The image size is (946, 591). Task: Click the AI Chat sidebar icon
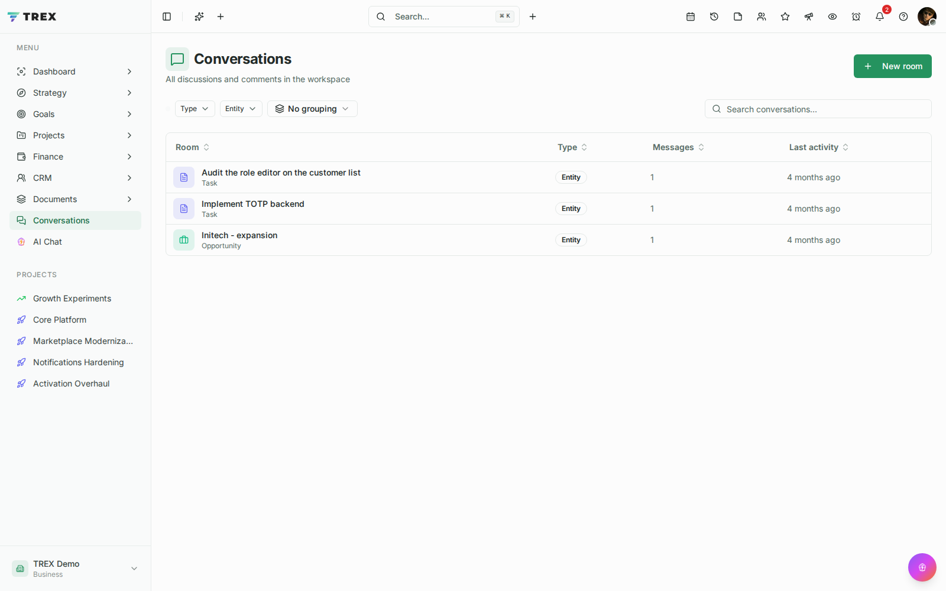(x=21, y=242)
